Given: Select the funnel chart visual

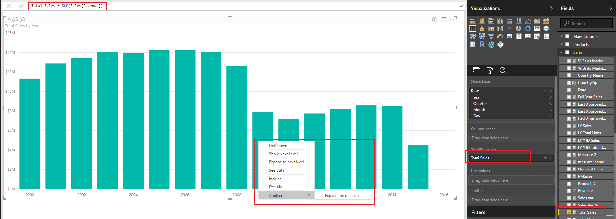Looking at the screenshot, I should 491,36.
